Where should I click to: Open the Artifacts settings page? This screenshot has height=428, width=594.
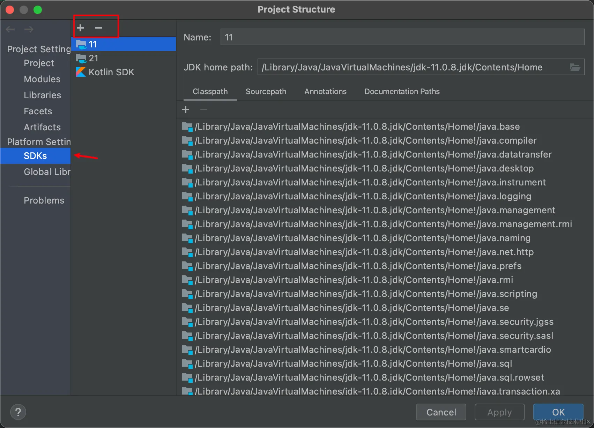coord(42,127)
